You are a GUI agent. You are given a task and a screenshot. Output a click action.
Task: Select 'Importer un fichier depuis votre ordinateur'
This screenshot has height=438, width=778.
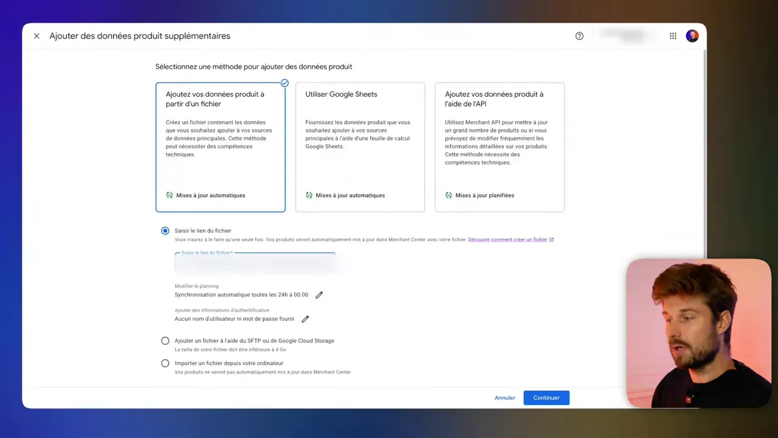coord(165,363)
